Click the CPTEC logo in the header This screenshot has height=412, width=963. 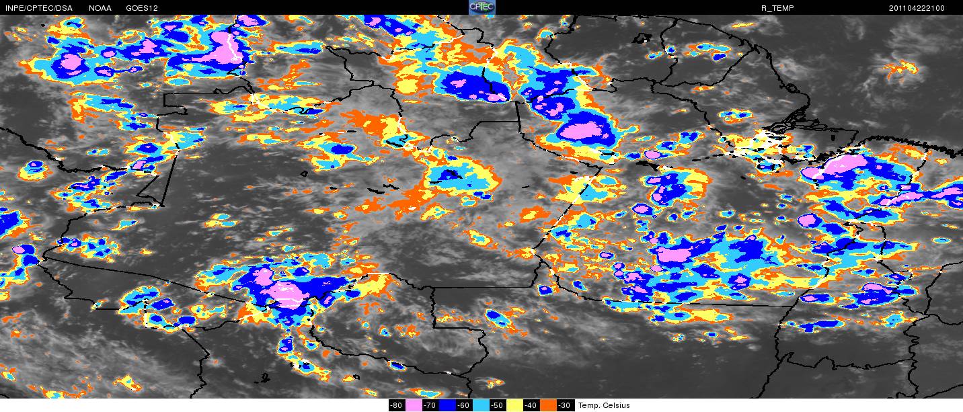(481, 7)
